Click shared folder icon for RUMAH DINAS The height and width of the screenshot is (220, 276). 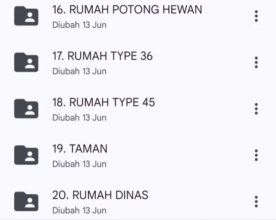(26, 201)
